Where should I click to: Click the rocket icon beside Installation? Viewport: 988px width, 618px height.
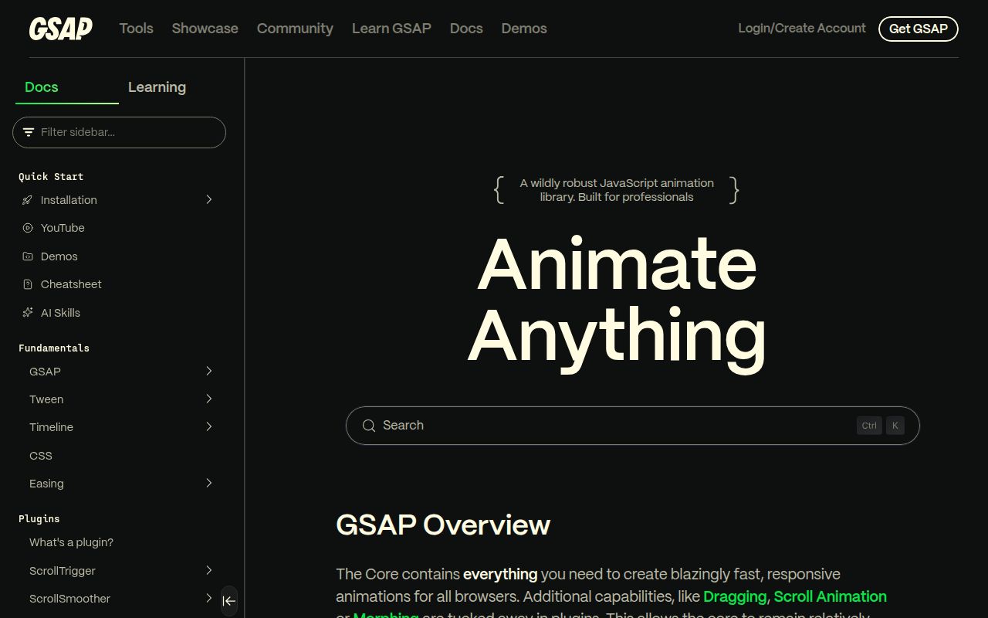(x=27, y=200)
